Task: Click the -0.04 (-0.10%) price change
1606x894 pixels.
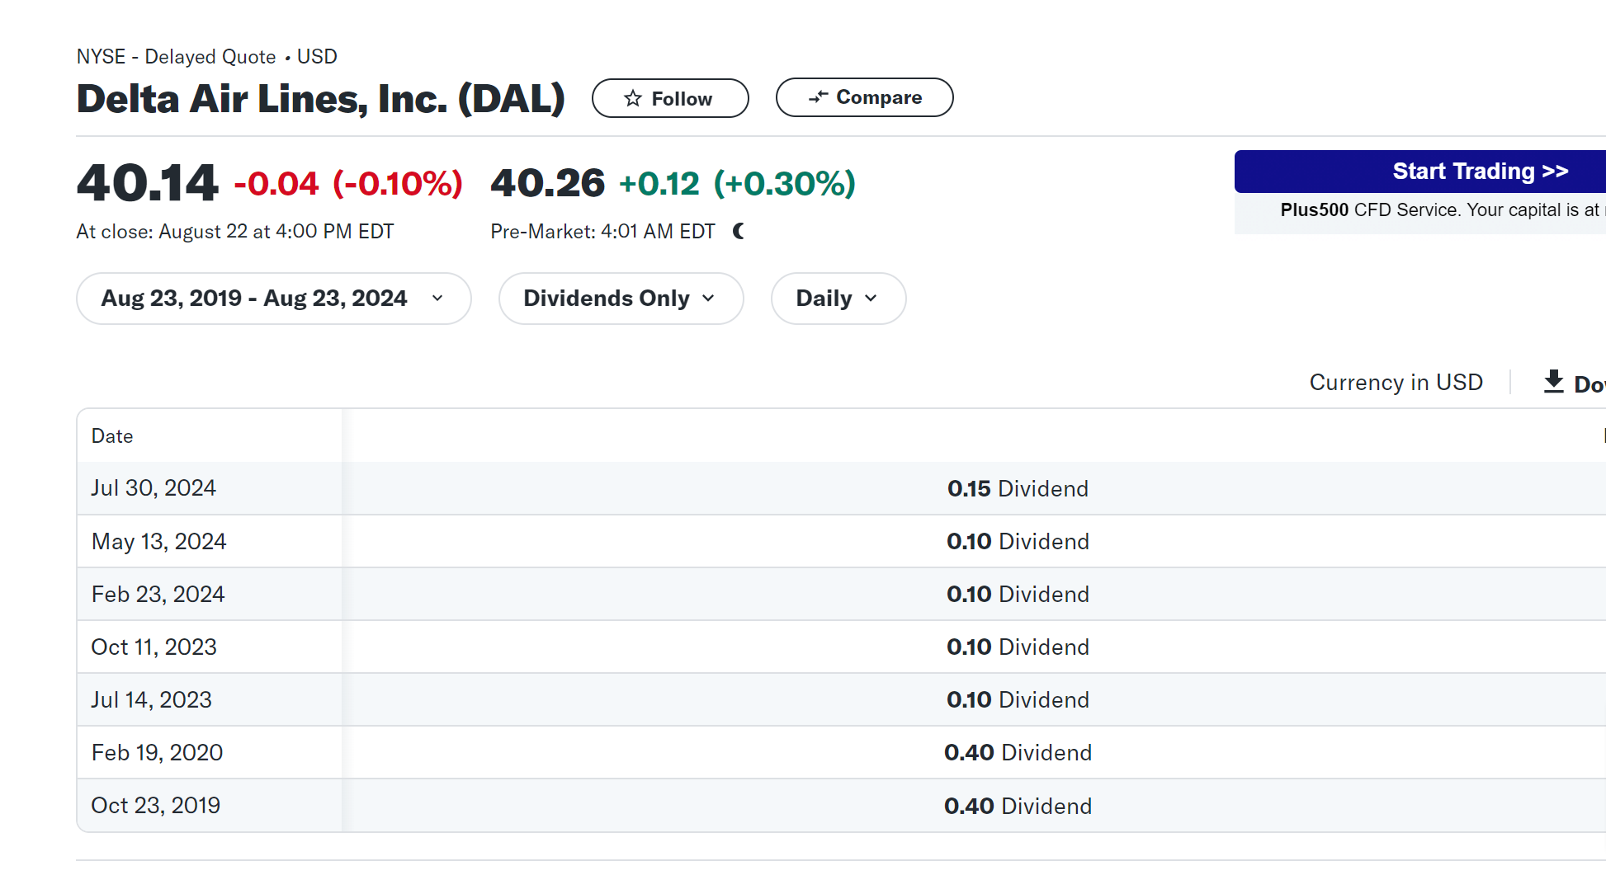Action: click(x=348, y=184)
